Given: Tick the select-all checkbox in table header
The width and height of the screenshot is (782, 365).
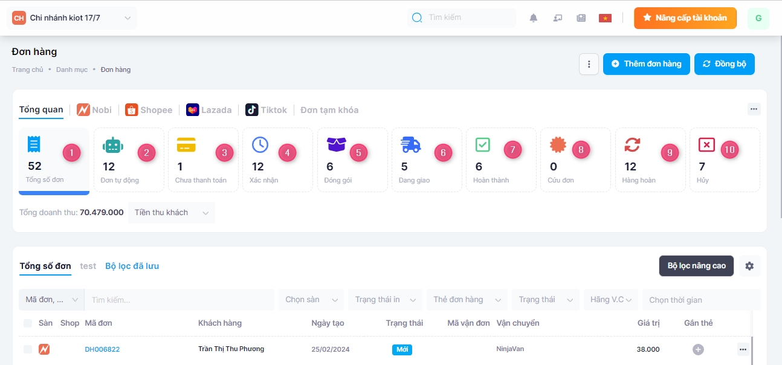Looking at the screenshot, I should point(28,323).
